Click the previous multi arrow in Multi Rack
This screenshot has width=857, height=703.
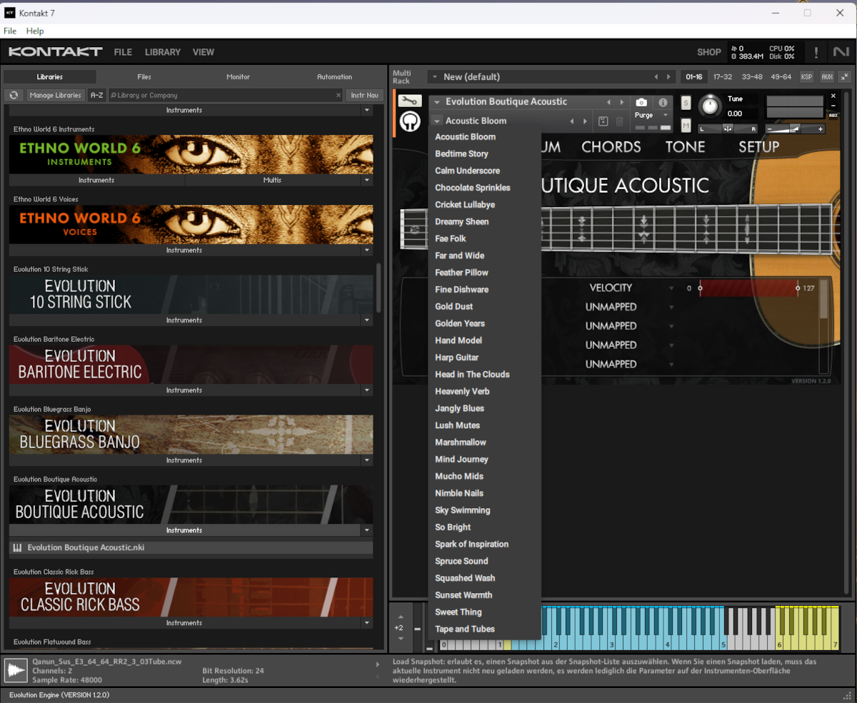pos(656,77)
